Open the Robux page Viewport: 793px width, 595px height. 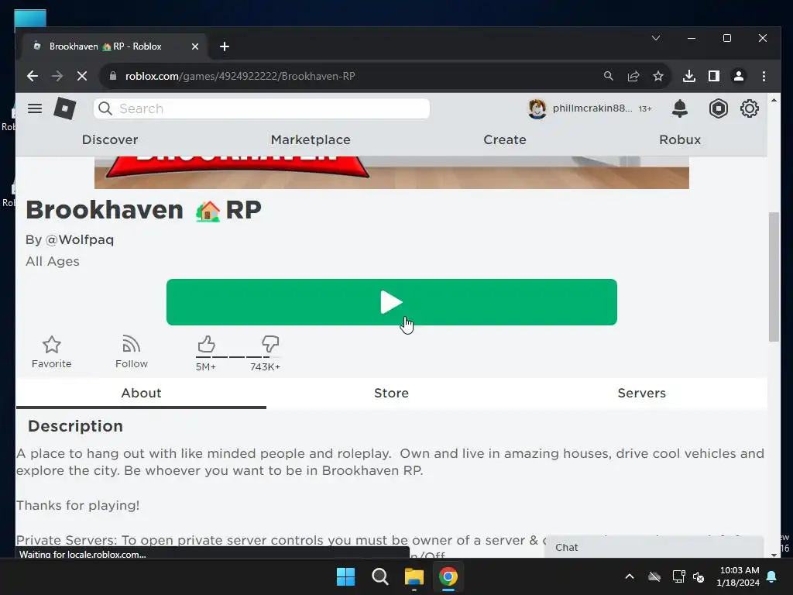tap(680, 139)
